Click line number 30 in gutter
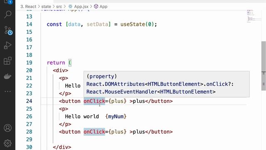This screenshot has width=266, height=150. pyautogui.click(x=29, y=147)
